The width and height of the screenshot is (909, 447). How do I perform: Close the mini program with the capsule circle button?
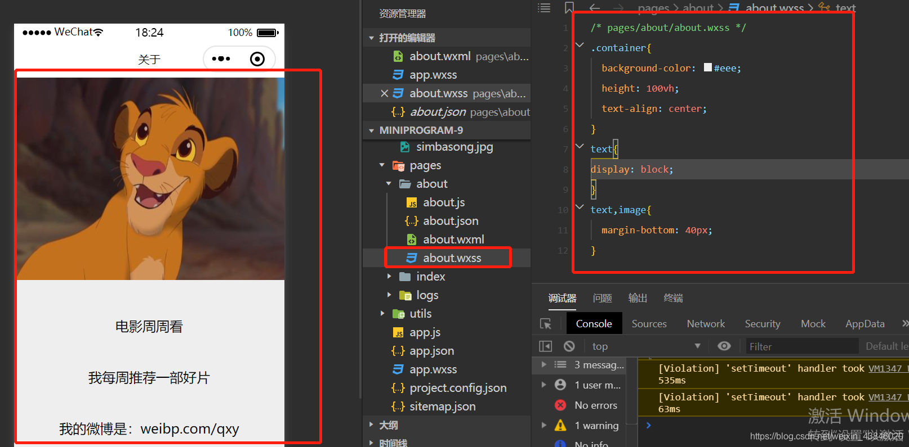257,59
